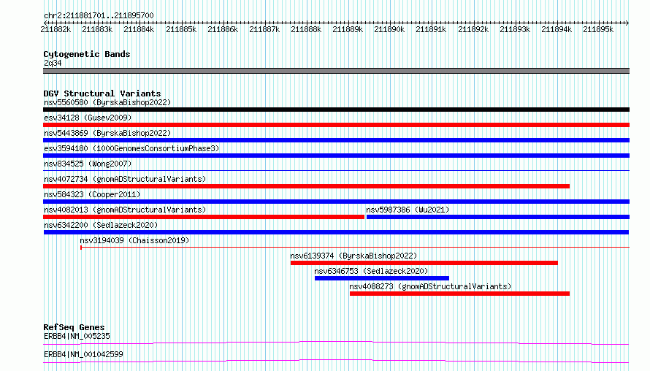Screen dimensions: 650x371
Task: Open the ERBB4|NM_005235 gene label
Action: [x=77, y=336]
